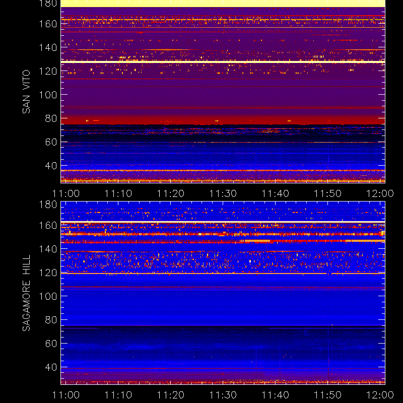Click the 160 tick label on Sagamore Hill axis
Viewport: 403px width, 403px height.
coord(48,225)
